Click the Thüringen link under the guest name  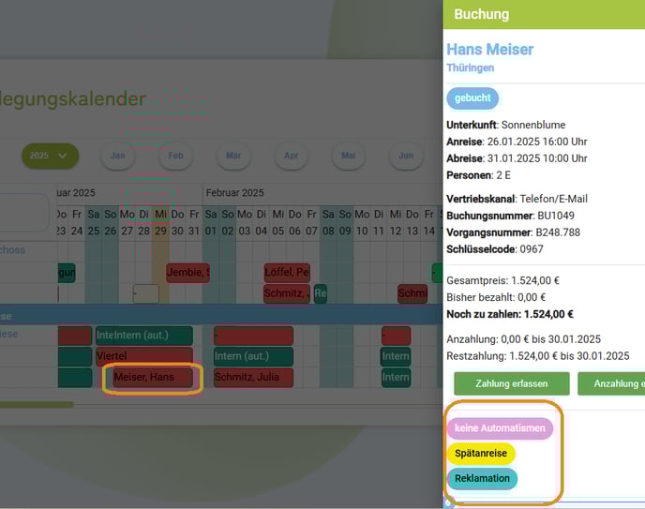(471, 67)
